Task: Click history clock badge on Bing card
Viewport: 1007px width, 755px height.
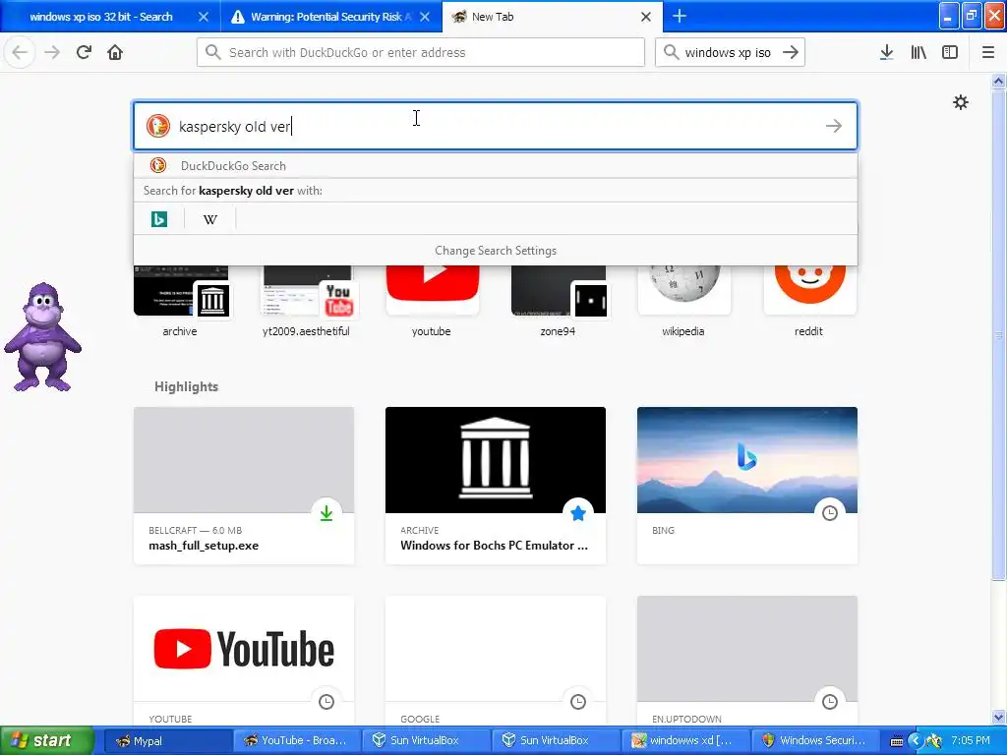Action: (x=830, y=513)
